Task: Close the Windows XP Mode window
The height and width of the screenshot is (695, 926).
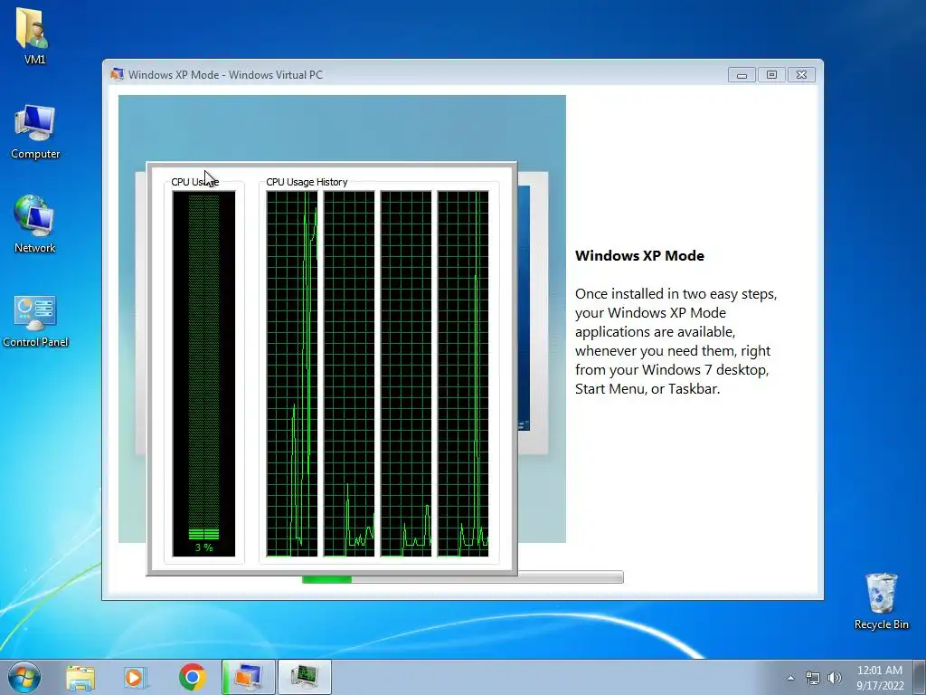Action: click(x=801, y=75)
